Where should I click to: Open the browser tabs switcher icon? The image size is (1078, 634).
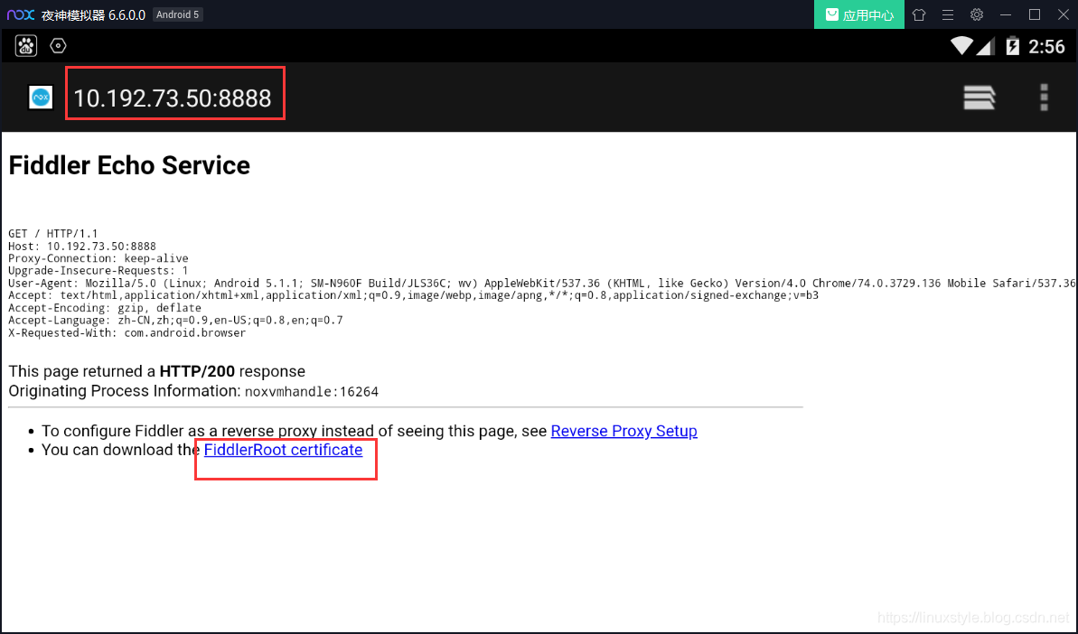(x=980, y=98)
